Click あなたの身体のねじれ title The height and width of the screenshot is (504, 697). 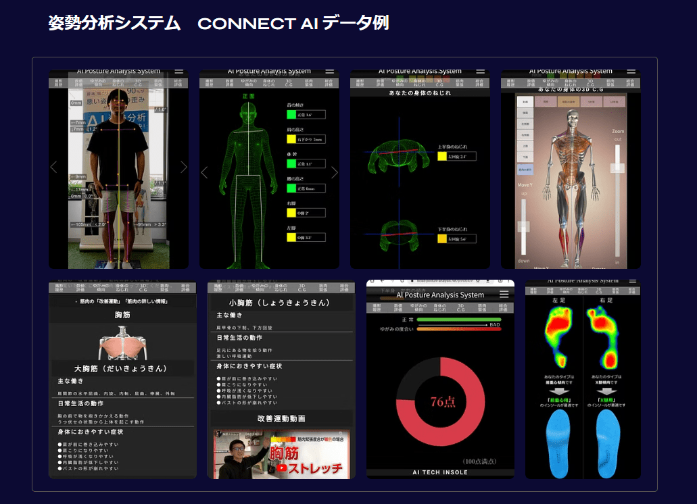pyautogui.click(x=420, y=93)
